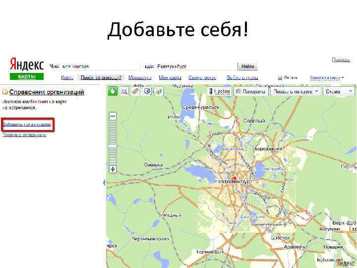Screen dimensions: 357x268
Task: Click the green карты button
Action: click(27, 76)
